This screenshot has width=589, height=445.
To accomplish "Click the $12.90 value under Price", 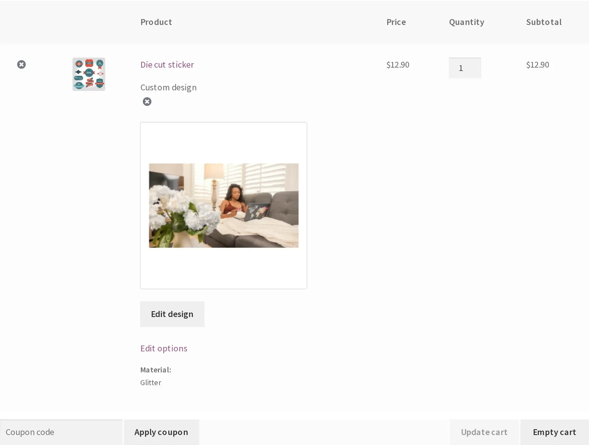I will click(398, 65).
